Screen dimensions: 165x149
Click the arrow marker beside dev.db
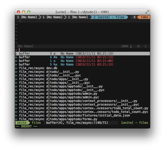click(x=16, y=68)
